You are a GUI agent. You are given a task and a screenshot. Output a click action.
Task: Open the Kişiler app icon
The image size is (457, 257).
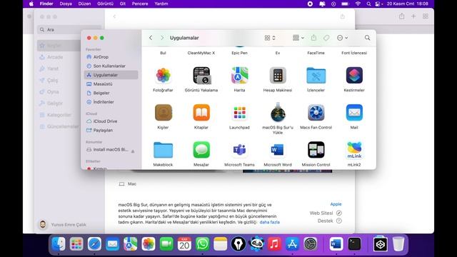point(164,113)
